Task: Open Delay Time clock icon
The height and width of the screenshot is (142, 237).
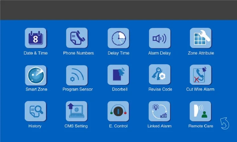Action: [118, 38]
